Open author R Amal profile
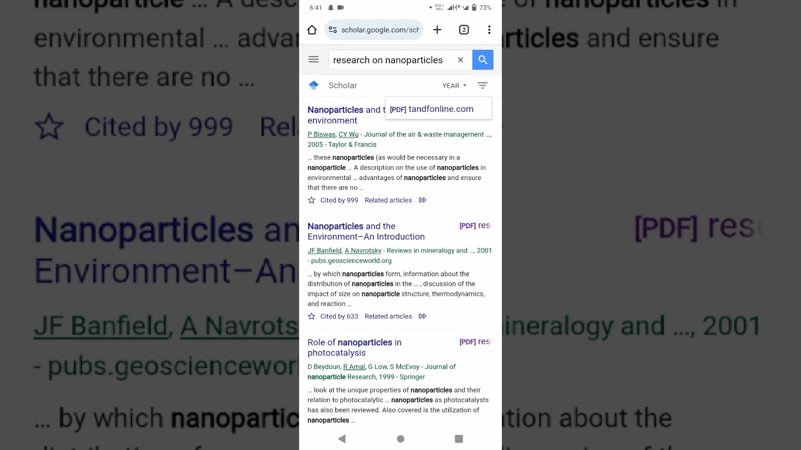801x450 pixels. click(354, 367)
